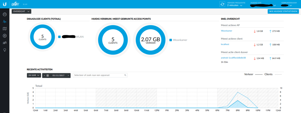The width and height of the screenshot is (301, 113).
Task: Click Woonkamer red download arrow
Action: click(255, 31)
